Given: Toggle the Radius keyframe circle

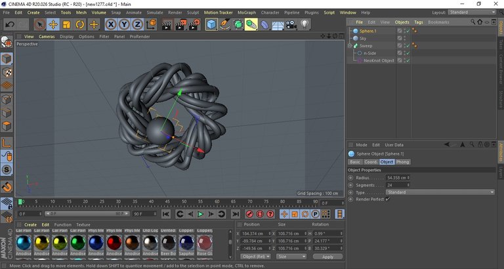Looking at the screenshot, I should point(350,178).
